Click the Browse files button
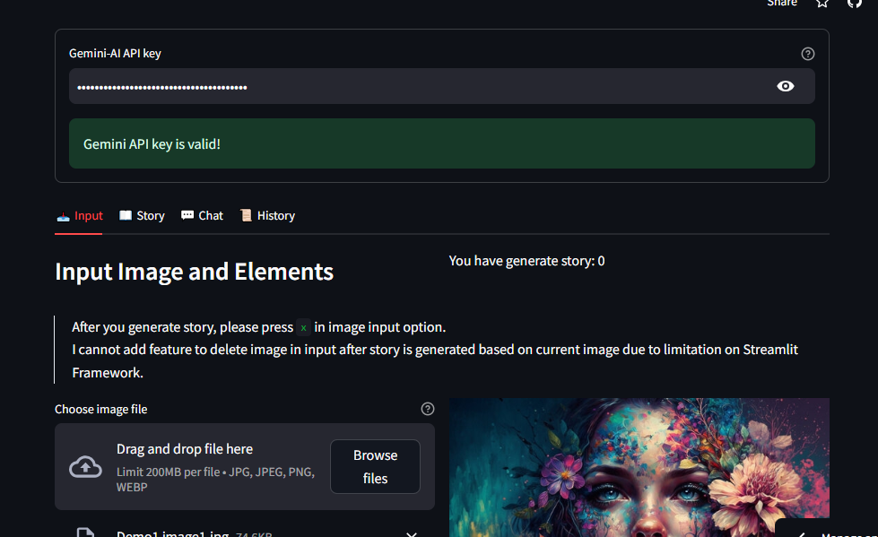The image size is (878, 537). 375,466
